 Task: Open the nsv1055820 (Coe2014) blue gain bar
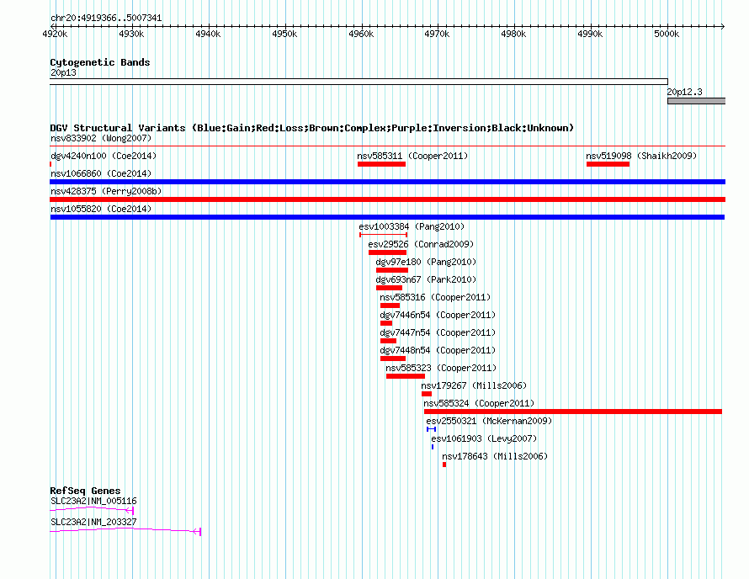[x=387, y=217]
